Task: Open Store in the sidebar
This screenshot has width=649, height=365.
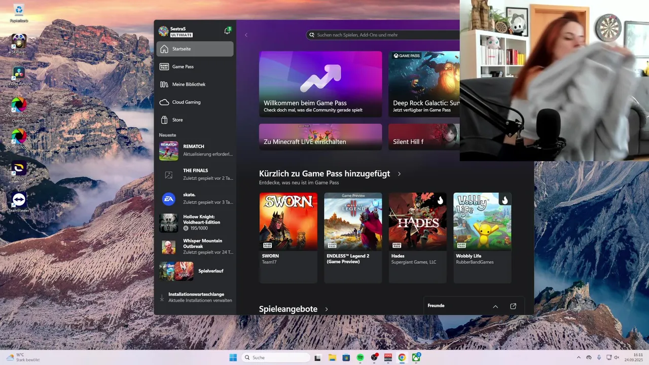Action: pos(195,120)
